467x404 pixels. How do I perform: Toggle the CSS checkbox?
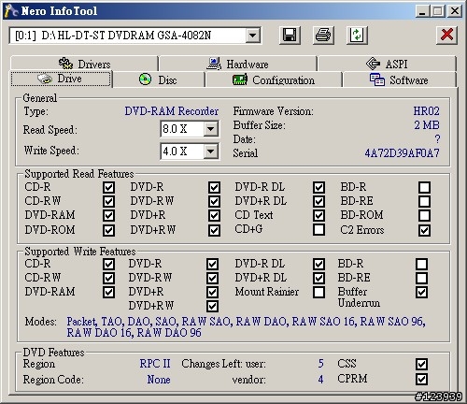click(421, 364)
